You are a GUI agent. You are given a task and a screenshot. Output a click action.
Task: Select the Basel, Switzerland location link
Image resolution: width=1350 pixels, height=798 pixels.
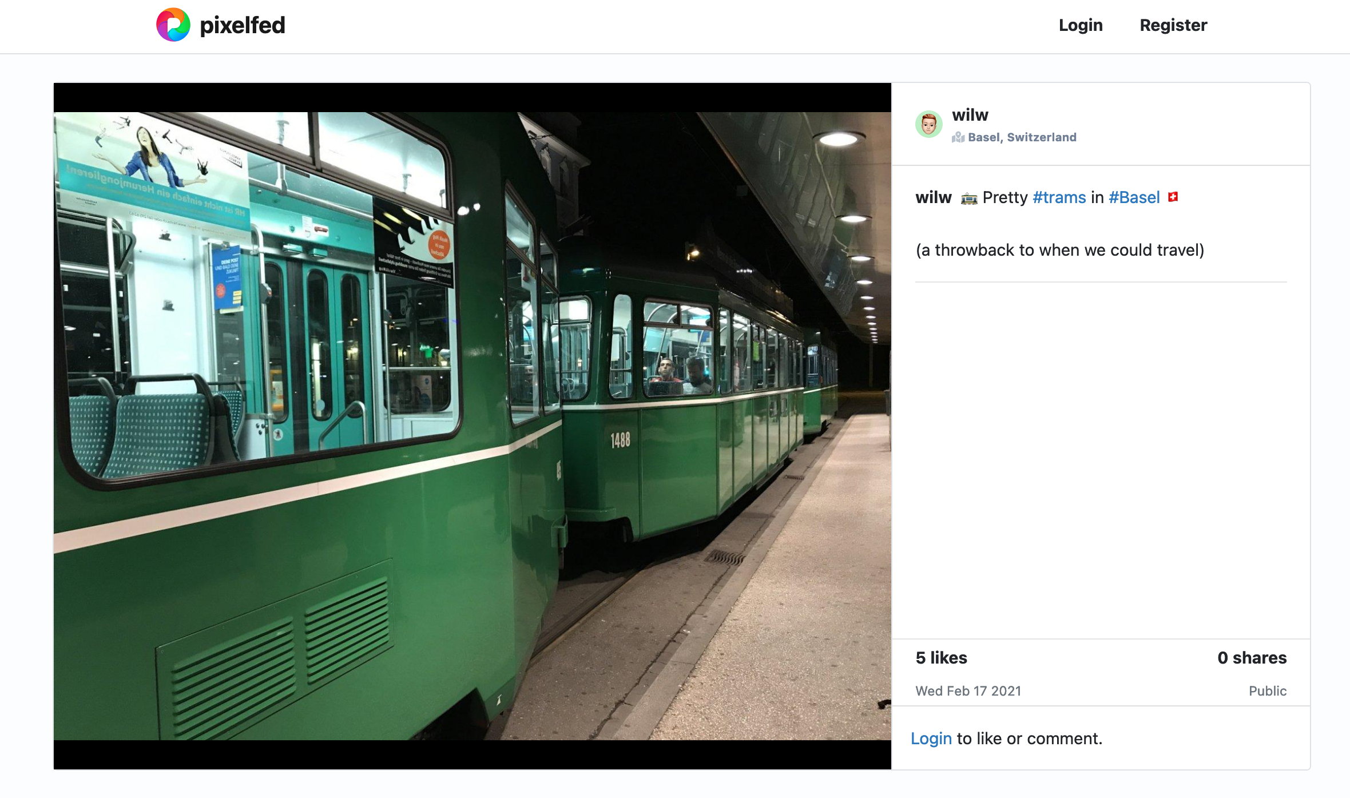pos(1022,137)
